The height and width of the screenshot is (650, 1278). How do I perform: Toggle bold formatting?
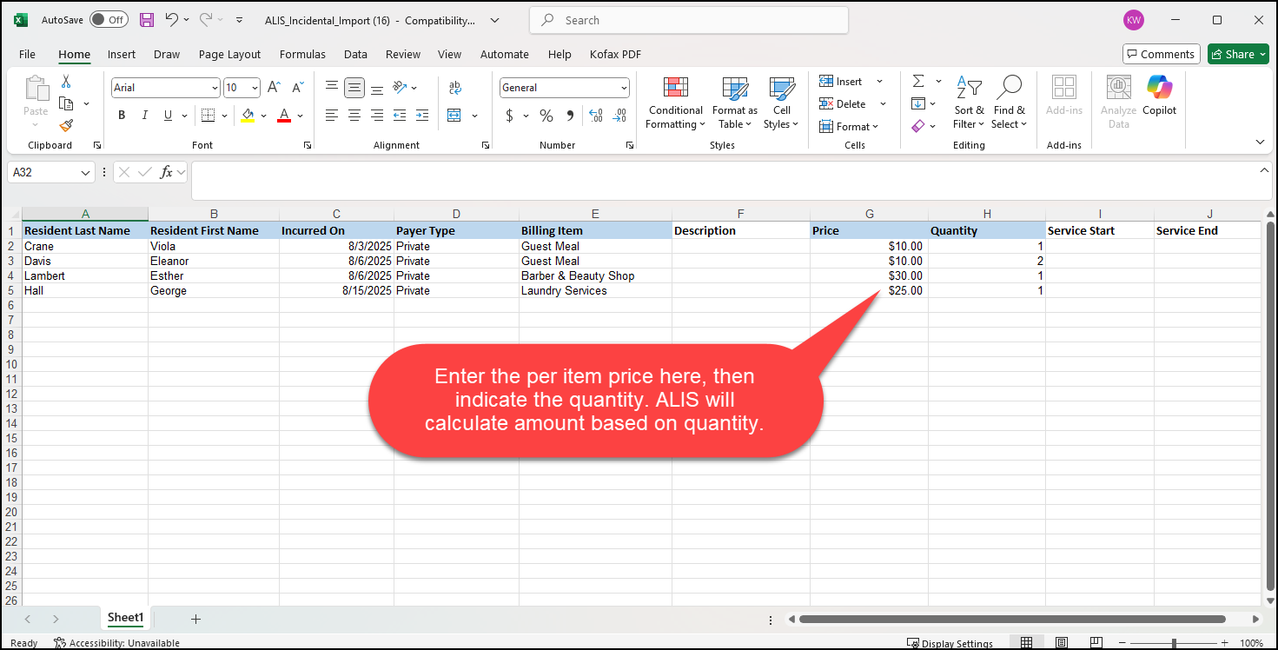click(x=121, y=115)
